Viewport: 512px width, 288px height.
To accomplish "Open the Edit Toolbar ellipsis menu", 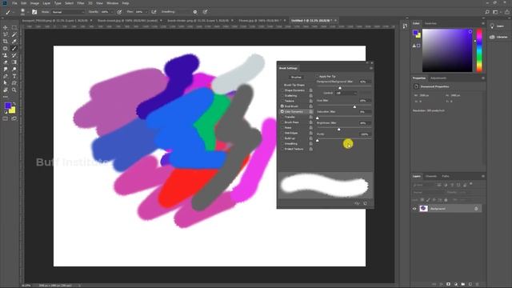I will [6, 97].
